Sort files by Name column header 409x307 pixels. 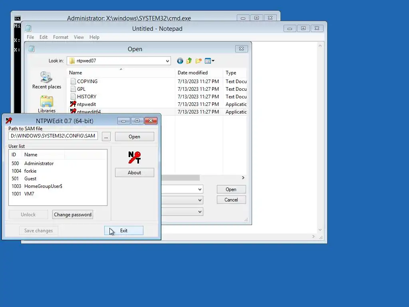(121, 73)
